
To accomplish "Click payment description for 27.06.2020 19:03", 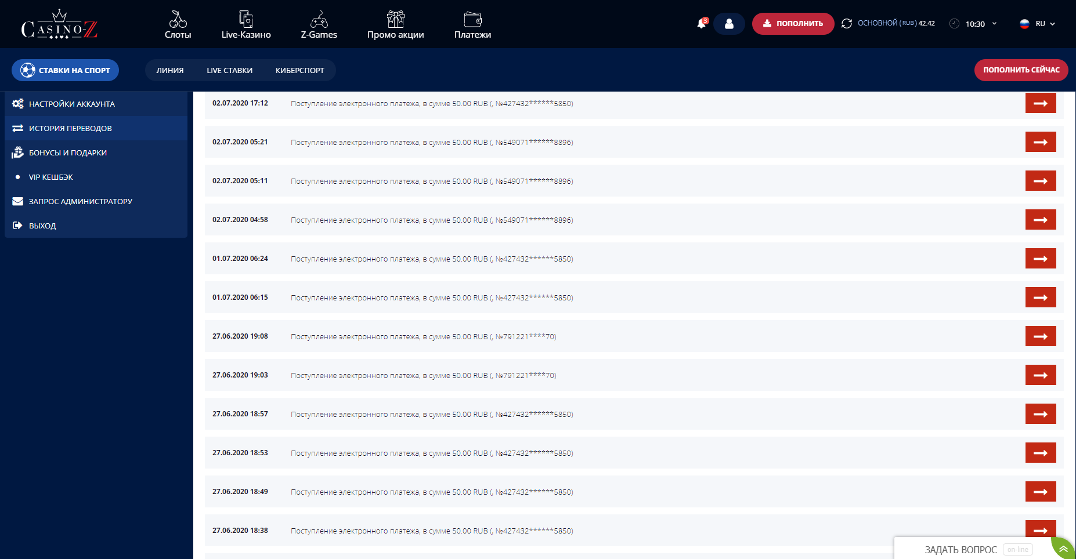I will pyautogui.click(x=424, y=376).
